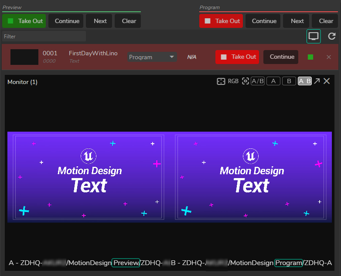Click the fit-to-frame icon in Monitor toolbar

221,81
